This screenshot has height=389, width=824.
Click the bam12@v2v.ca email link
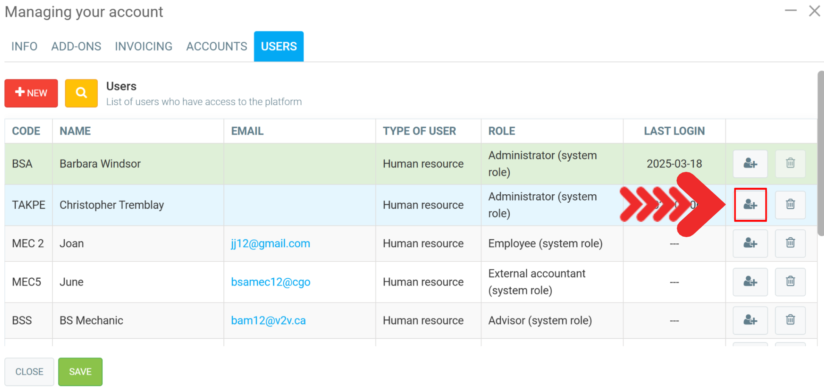(268, 320)
